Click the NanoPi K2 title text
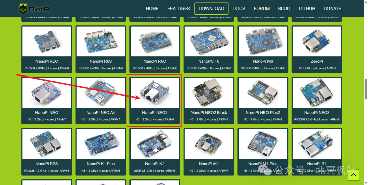Image resolution: width=368 pixels, height=185 pixels. 155,164
